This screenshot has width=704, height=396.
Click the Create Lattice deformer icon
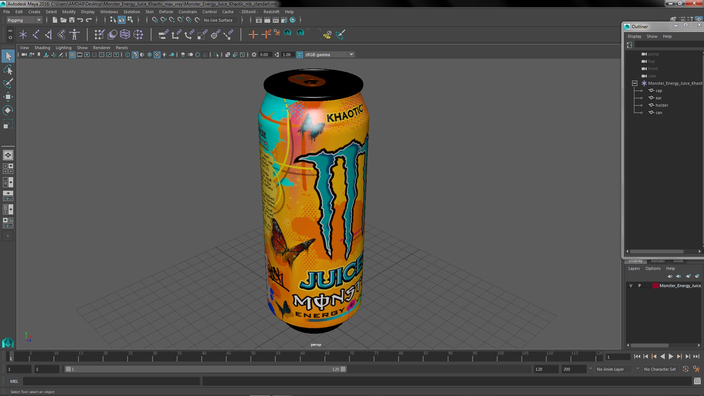pyautogui.click(x=125, y=34)
